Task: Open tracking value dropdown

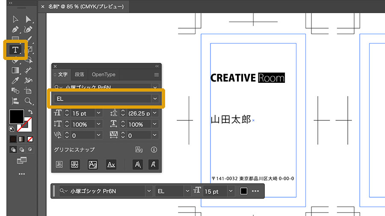Action: point(155,135)
